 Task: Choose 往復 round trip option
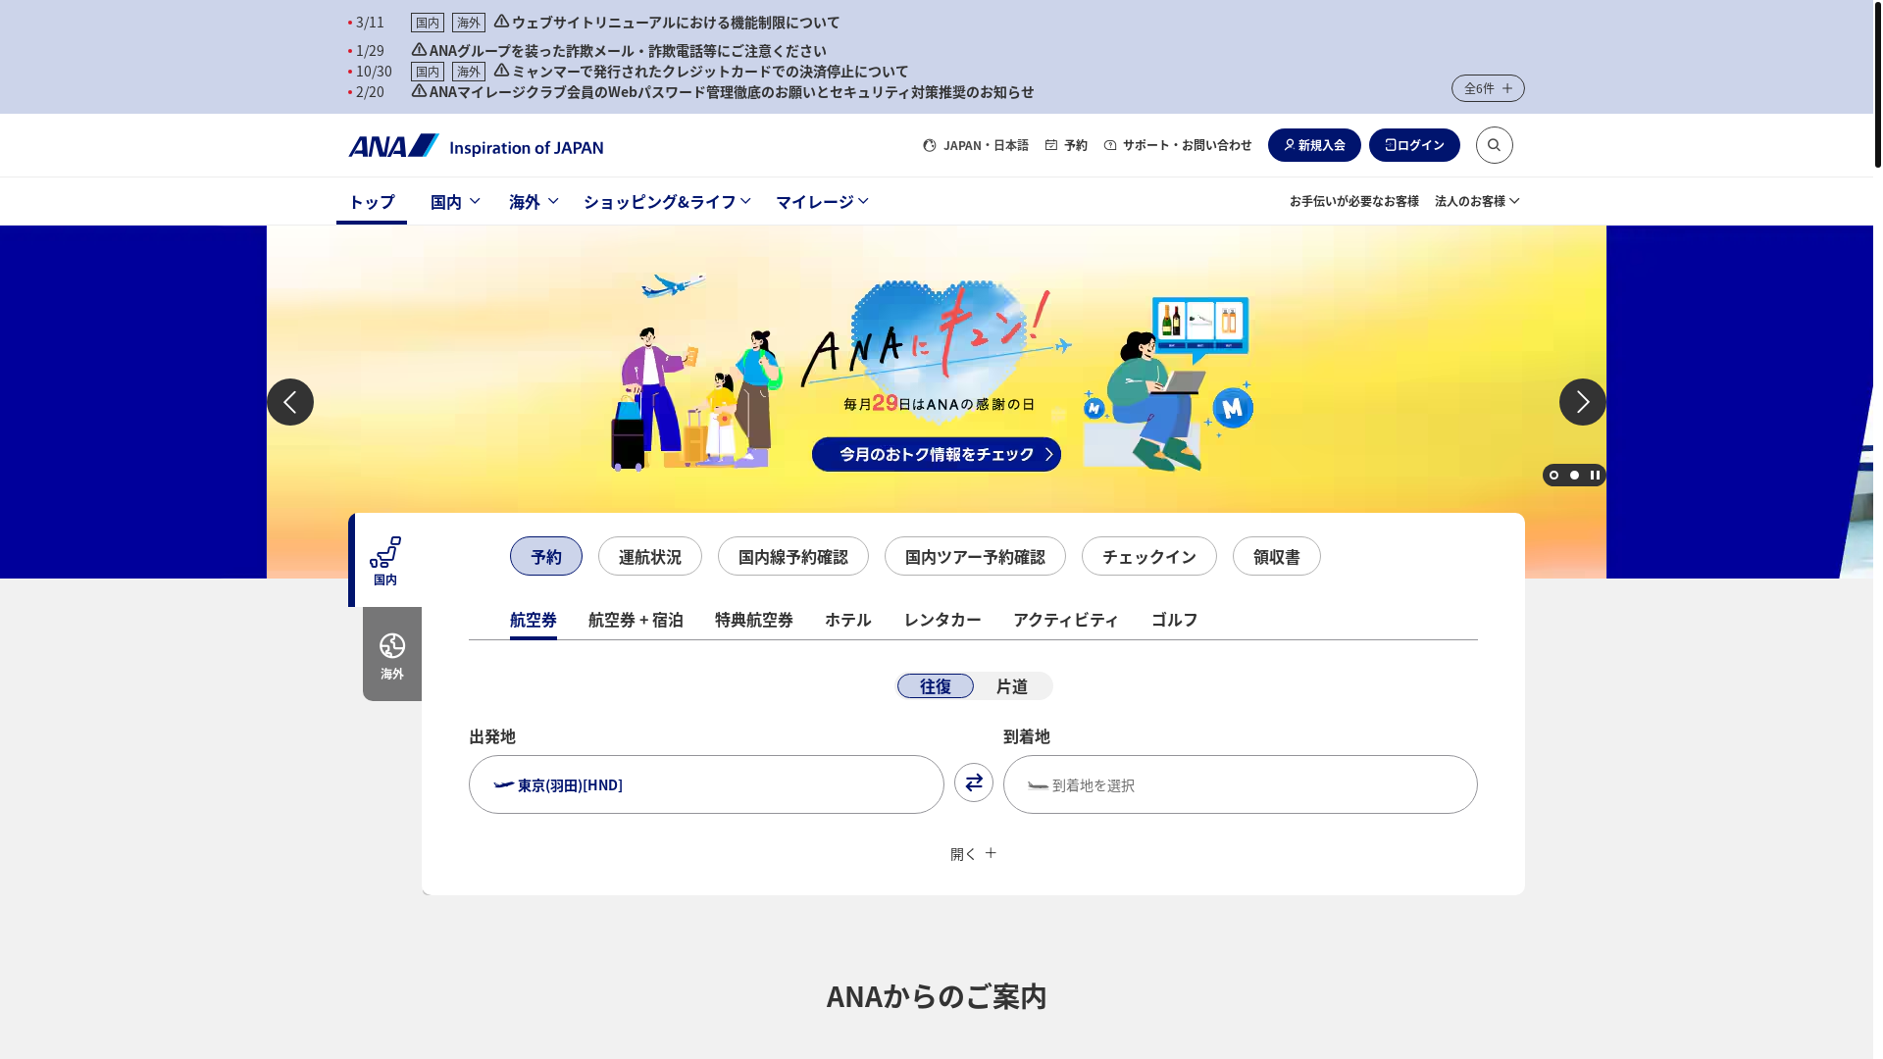tap(936, 685)
